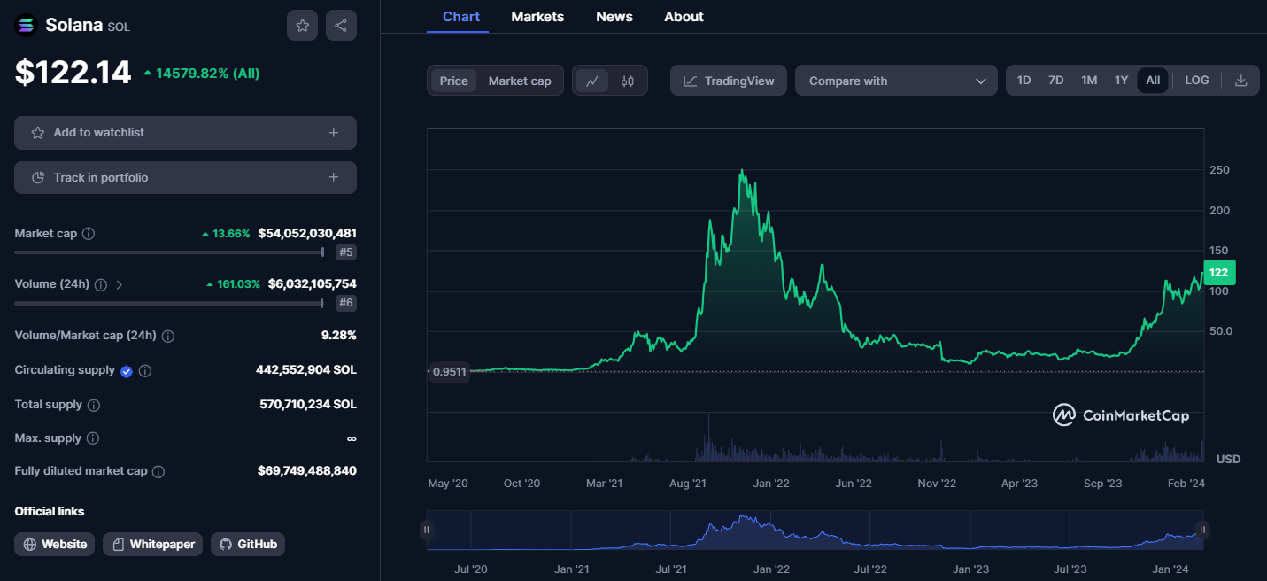Click the #5 market cap rank badge

345,253
